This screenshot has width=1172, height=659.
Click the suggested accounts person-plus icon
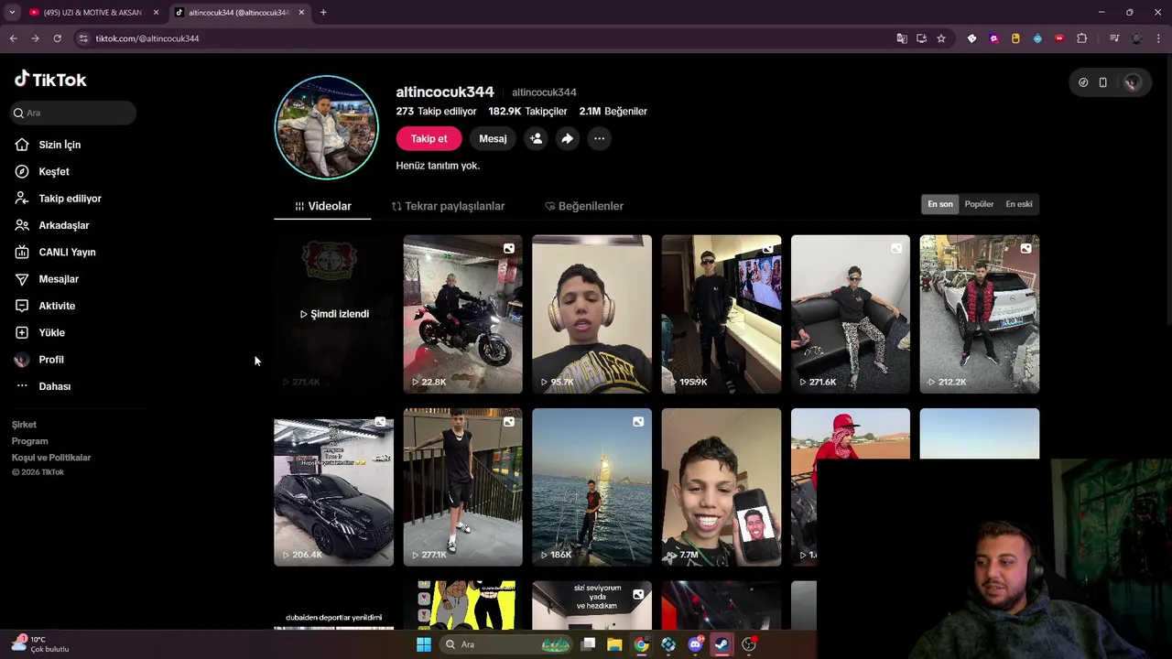coord(536,138)
